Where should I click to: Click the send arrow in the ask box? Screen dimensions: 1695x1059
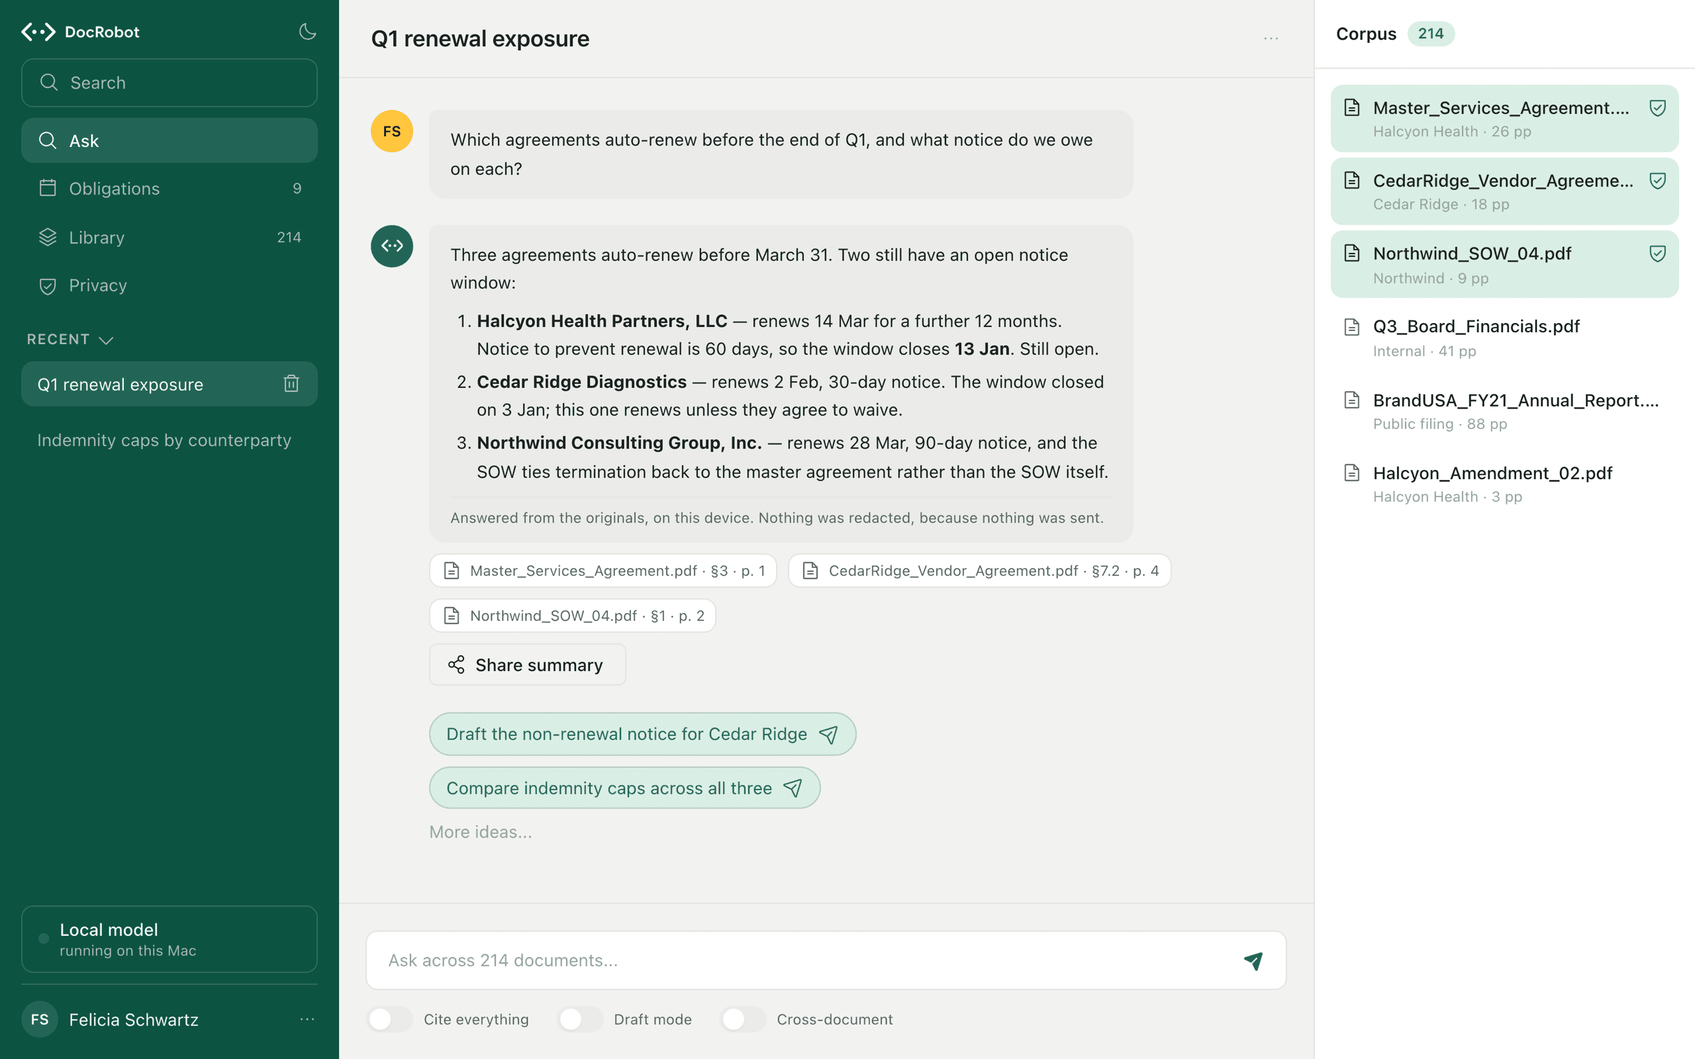(x=1252, y=960)
